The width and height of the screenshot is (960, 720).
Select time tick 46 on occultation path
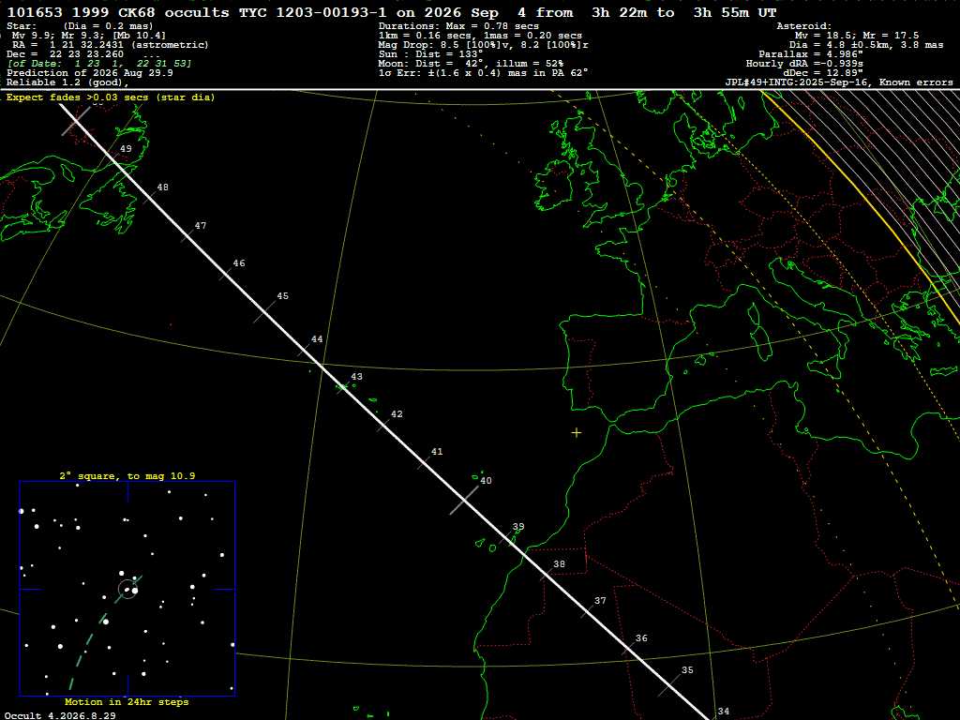point(239,263)
